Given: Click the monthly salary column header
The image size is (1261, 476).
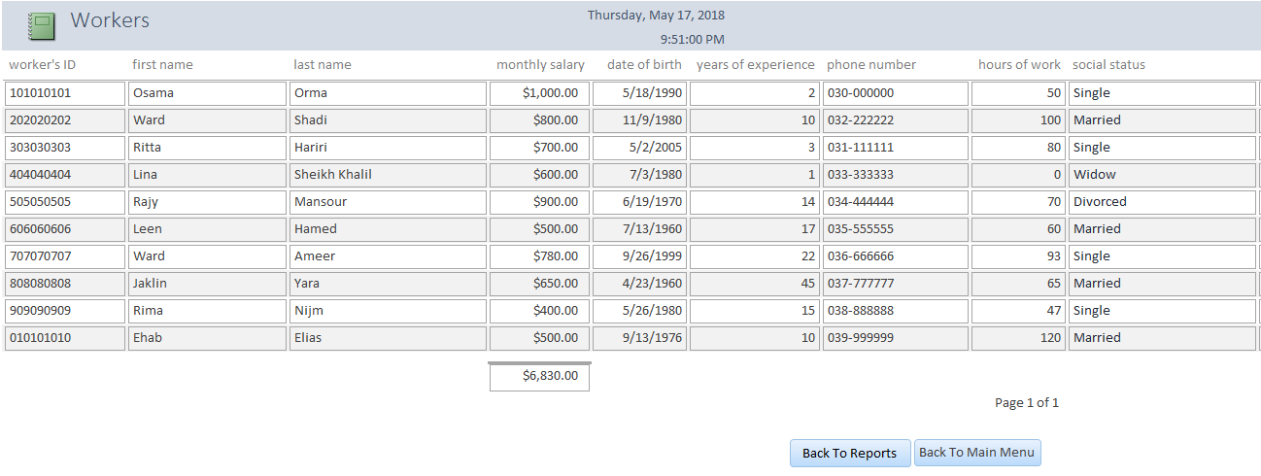Looking at the screenshot, I should [x=540, y=65].
